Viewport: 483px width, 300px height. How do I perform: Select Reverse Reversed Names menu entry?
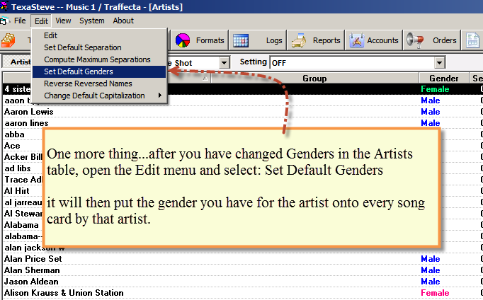tap(99, 83)
